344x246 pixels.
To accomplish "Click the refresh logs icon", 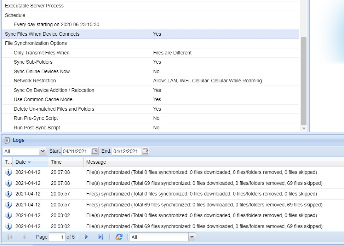I will click(x=119, y=237).
